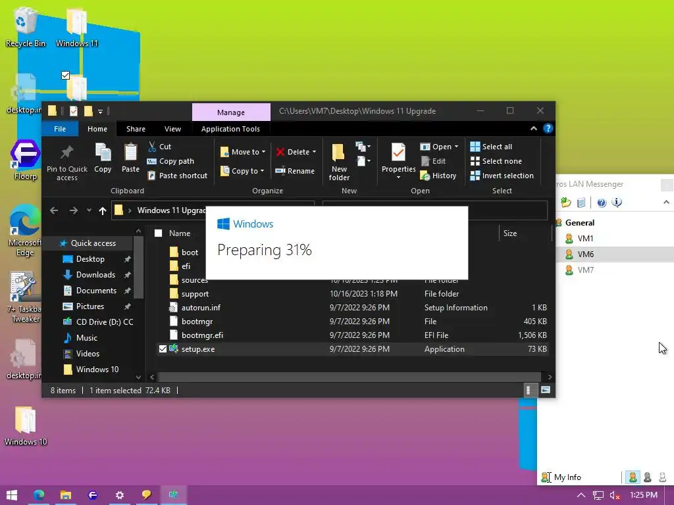Open Settings gear in taskbar
Screen dimensions: 674x505
click(120, 494)
